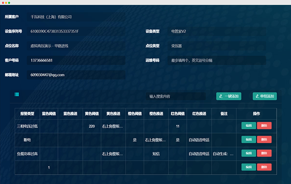Viewport: 291px width, 184px height.
Task: Click 删除 in the last table row
Action: 264,167
